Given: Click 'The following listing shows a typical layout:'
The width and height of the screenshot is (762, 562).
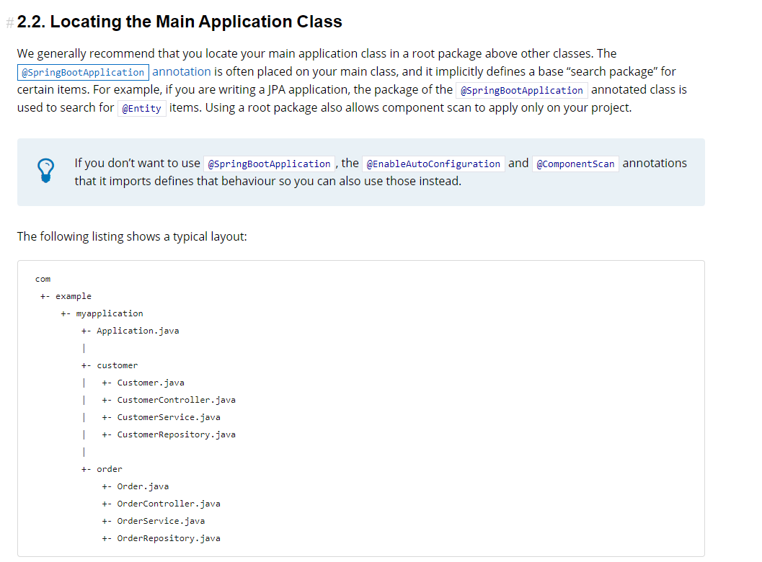Looking at the screenshot, I should tap(132, 236).
